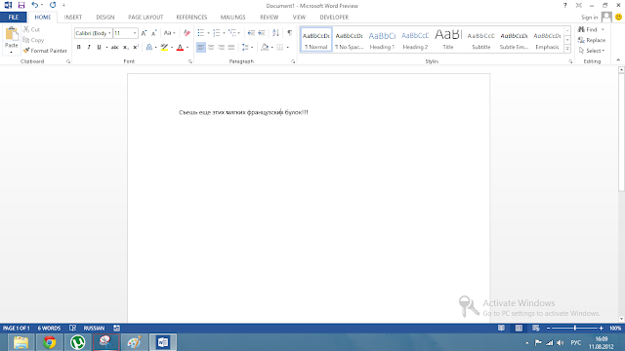The image size is (625, 351).
Task: Click the zoom in plus button
Action: 602,328
